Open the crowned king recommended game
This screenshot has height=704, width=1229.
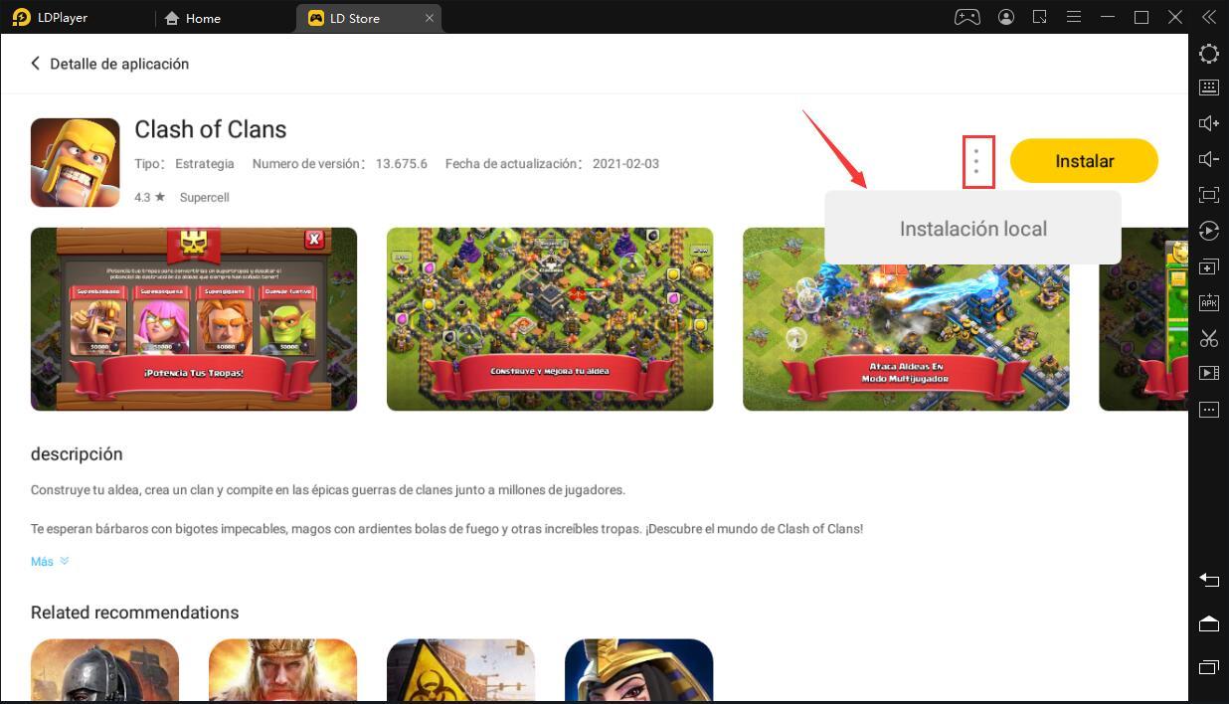[x=282, y=671]
